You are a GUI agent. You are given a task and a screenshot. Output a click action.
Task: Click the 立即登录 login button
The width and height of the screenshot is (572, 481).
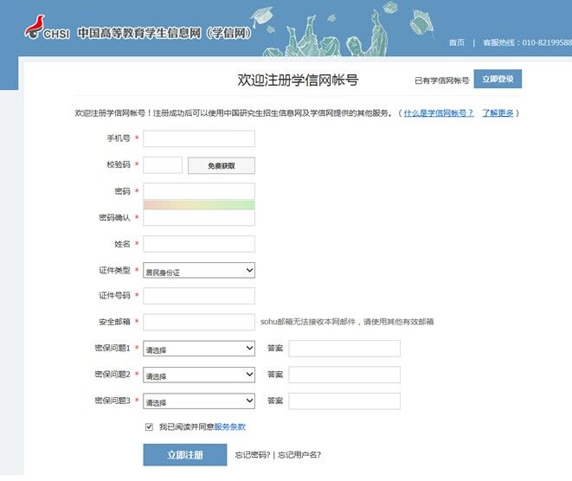pyautogui.click(x=498, y=80)
